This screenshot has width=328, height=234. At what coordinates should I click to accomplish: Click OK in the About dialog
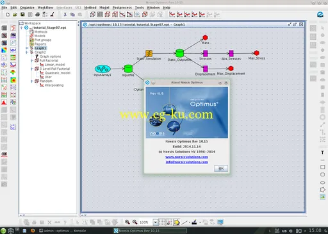(221, 169)
